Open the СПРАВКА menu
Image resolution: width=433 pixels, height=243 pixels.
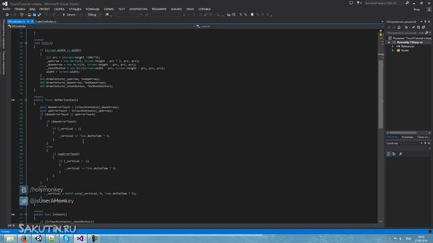(204, 9)
